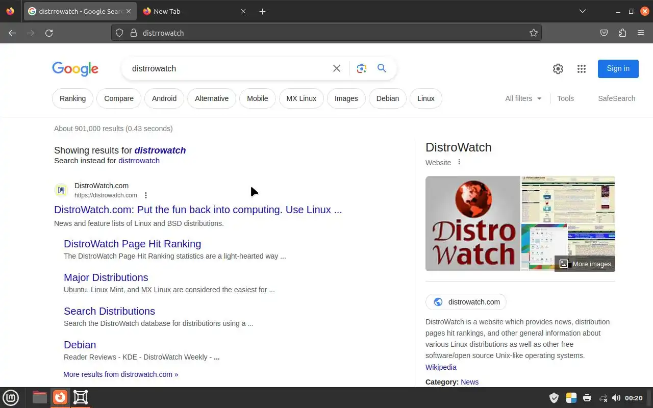Apply the MX Linux filter chip
This screenshot has height=408, width=653.
tap(302, 98)
